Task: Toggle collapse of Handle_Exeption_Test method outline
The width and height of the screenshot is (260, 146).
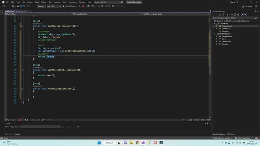Action: (x=22, y=89)
